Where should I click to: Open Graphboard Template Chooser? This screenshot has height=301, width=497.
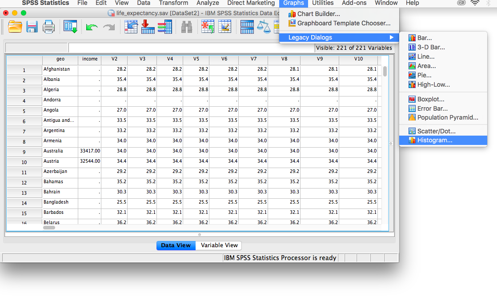click(344, 23)
